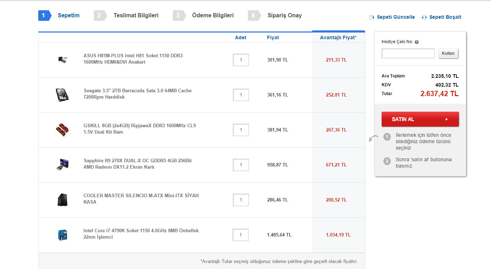This screenshot has height=269, width=491.
Task: Select the Sepetim step
Action: [x=68, y=16]
